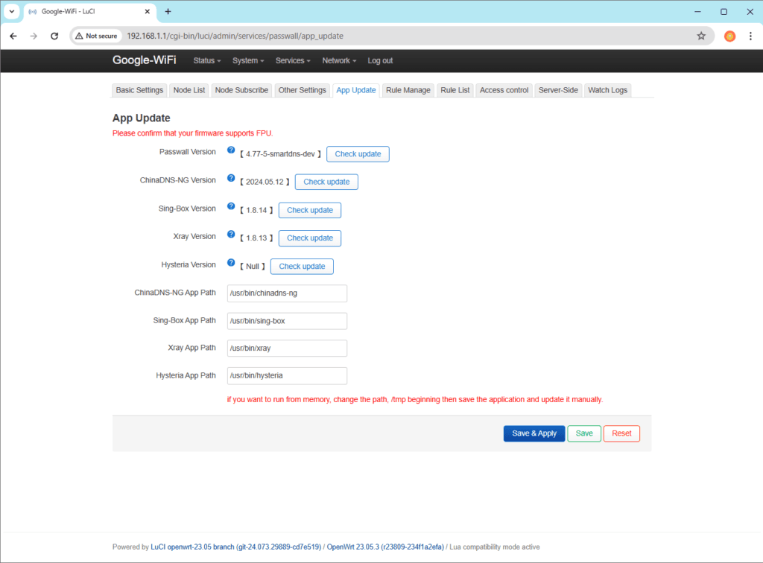
Task: Click the Not secure site info badge
Action: pos(96,36)
